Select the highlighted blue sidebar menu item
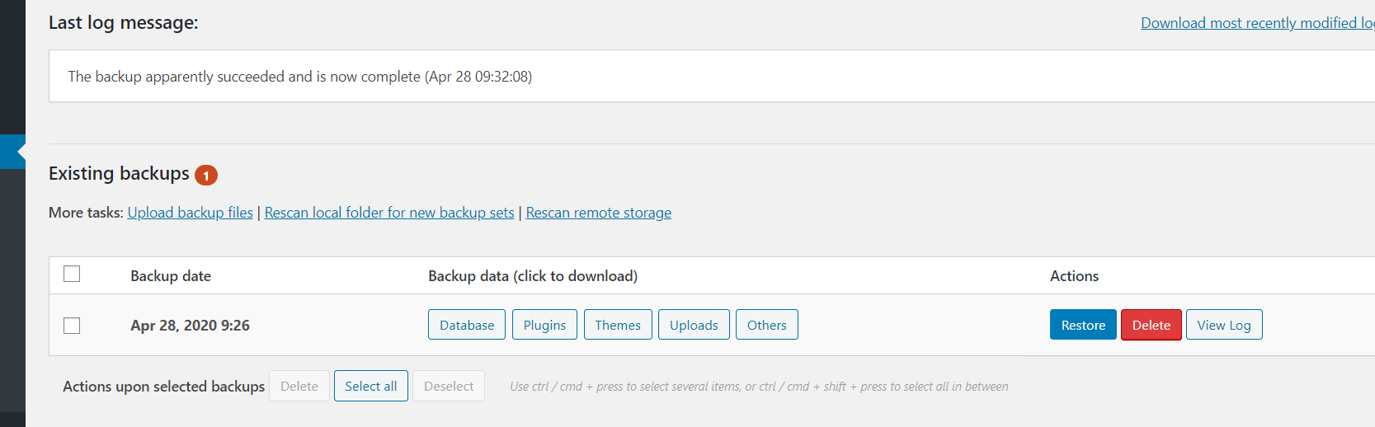The height and width of the screenshot is (427, 1375). 12,152
